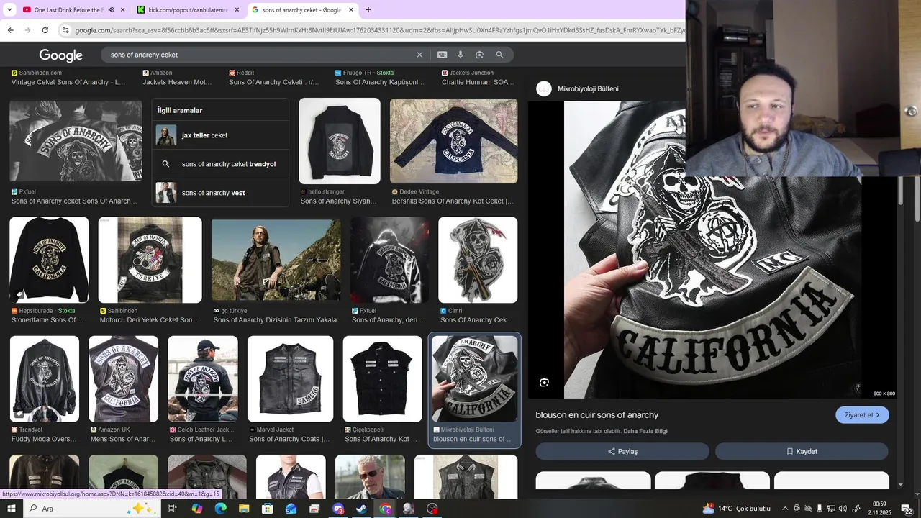
Task: Launch Microsoft Edge from the taskbar
Action: [x=220, y=509]
